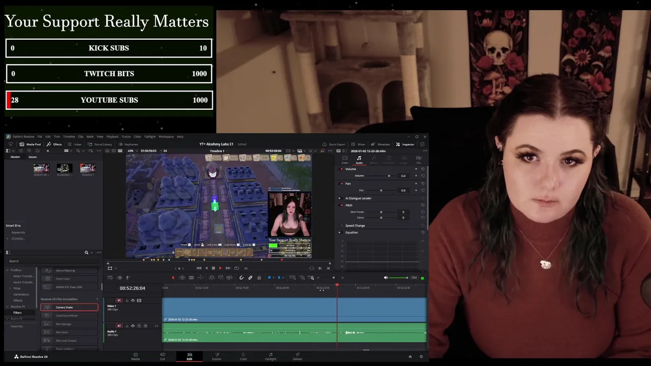Open the Metadata panel button
Screen dimensions: 651x366
(x=380, y=144)
